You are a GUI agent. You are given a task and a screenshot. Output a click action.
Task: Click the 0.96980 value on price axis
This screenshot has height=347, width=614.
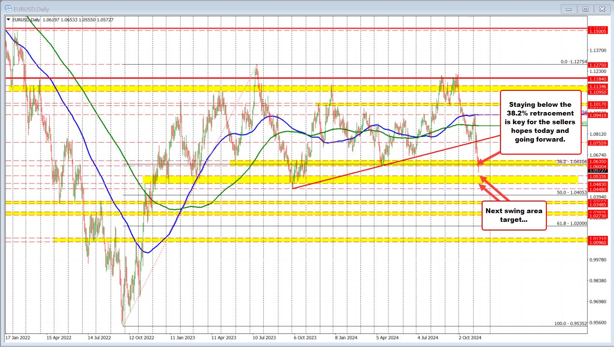coord(597,302)
